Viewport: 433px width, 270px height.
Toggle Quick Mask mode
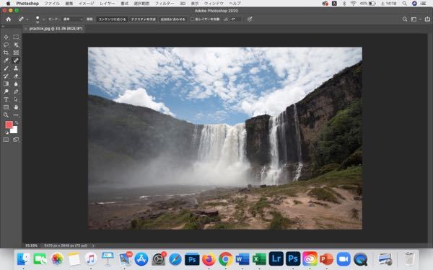pos(6,140)
